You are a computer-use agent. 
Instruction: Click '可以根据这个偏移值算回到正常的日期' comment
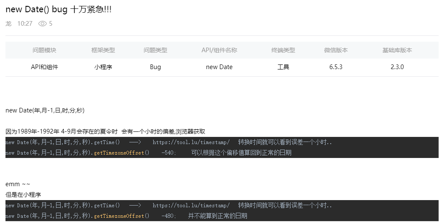(241, 153)
